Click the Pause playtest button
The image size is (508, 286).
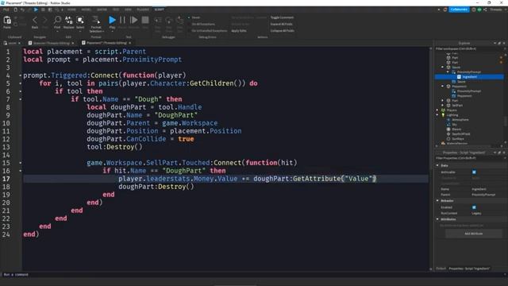[122, 20]
